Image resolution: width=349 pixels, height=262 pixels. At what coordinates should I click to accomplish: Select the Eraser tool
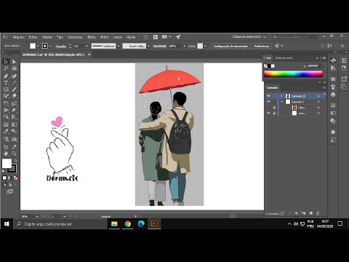[14, 96]
